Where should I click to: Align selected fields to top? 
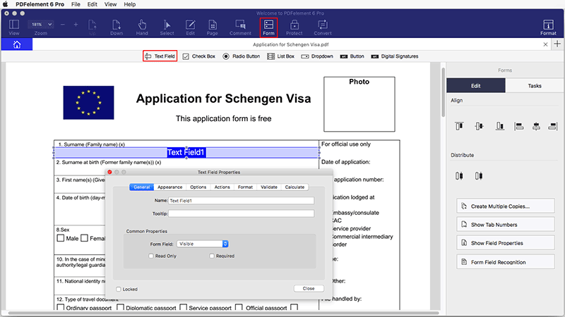coord(459,126)
